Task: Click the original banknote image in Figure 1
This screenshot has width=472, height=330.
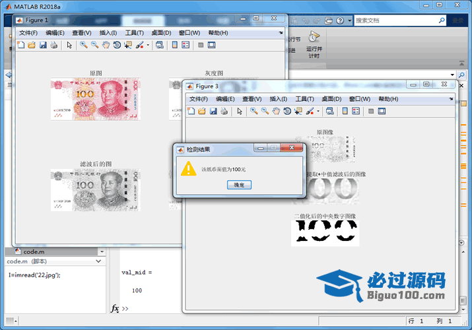Action: click(96, 99)
